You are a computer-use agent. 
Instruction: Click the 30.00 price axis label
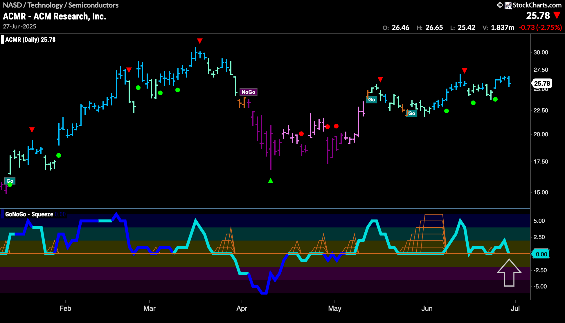tap(541, 53)
